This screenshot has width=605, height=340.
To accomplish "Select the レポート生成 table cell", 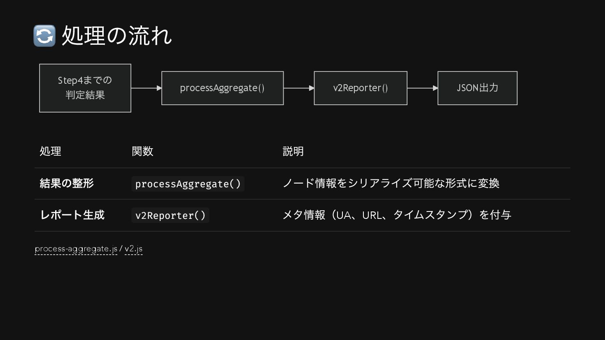I will pyautogui.click(x=72, y=215).
